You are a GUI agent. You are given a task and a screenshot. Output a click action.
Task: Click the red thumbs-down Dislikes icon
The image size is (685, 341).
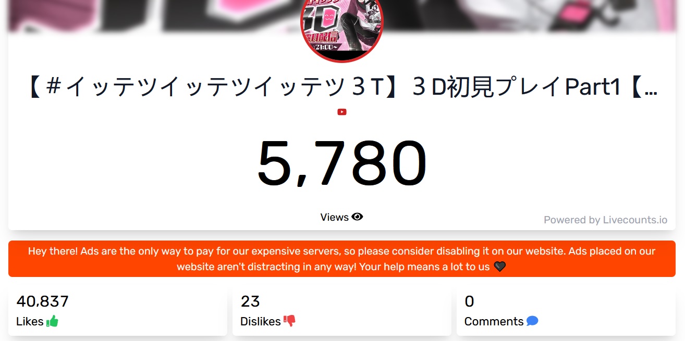point(289,321)
